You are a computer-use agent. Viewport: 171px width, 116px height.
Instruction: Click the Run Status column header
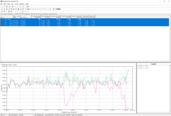[x=26, y=16]
